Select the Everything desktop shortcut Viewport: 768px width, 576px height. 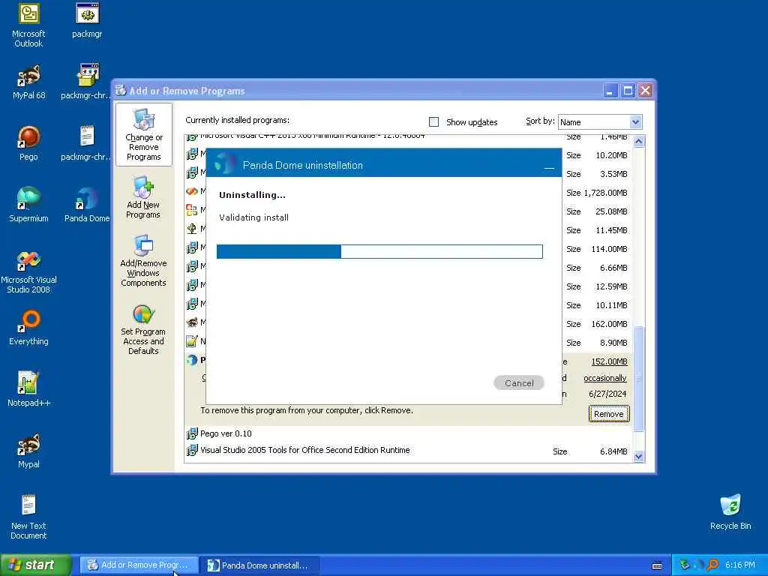(x=28, y=328)
